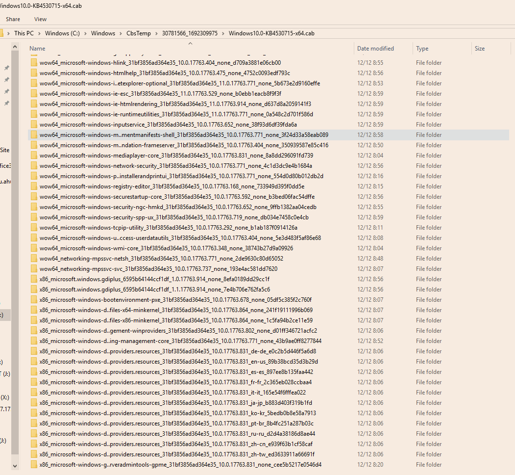Click the network-security folder icon

(33, 166)
